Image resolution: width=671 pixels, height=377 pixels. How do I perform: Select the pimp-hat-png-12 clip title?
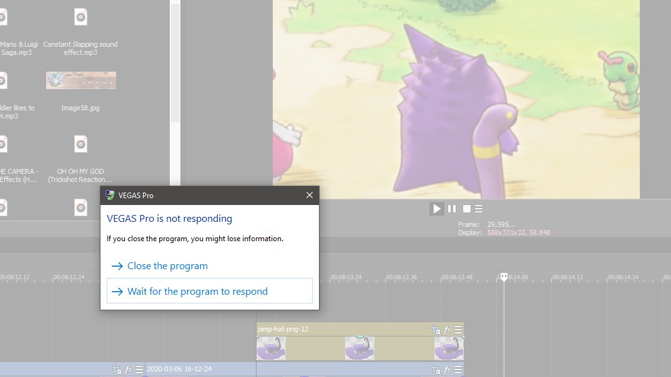(x=283, y=329)
